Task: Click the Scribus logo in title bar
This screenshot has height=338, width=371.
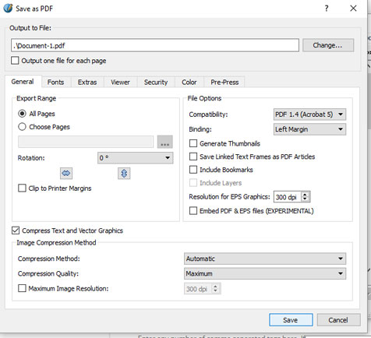Action: (x=8, y=8)
